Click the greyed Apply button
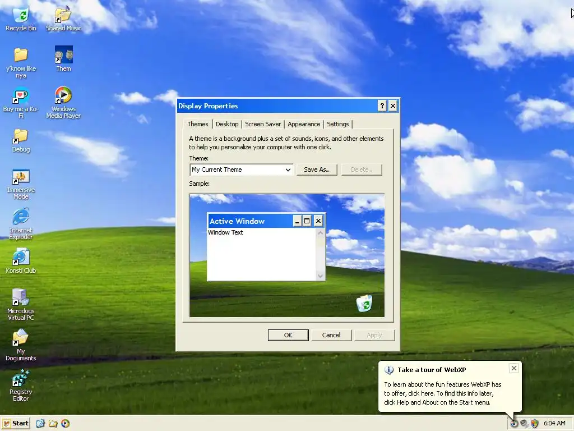The height and width of the screenshot is (431, 574). [374, 335]
